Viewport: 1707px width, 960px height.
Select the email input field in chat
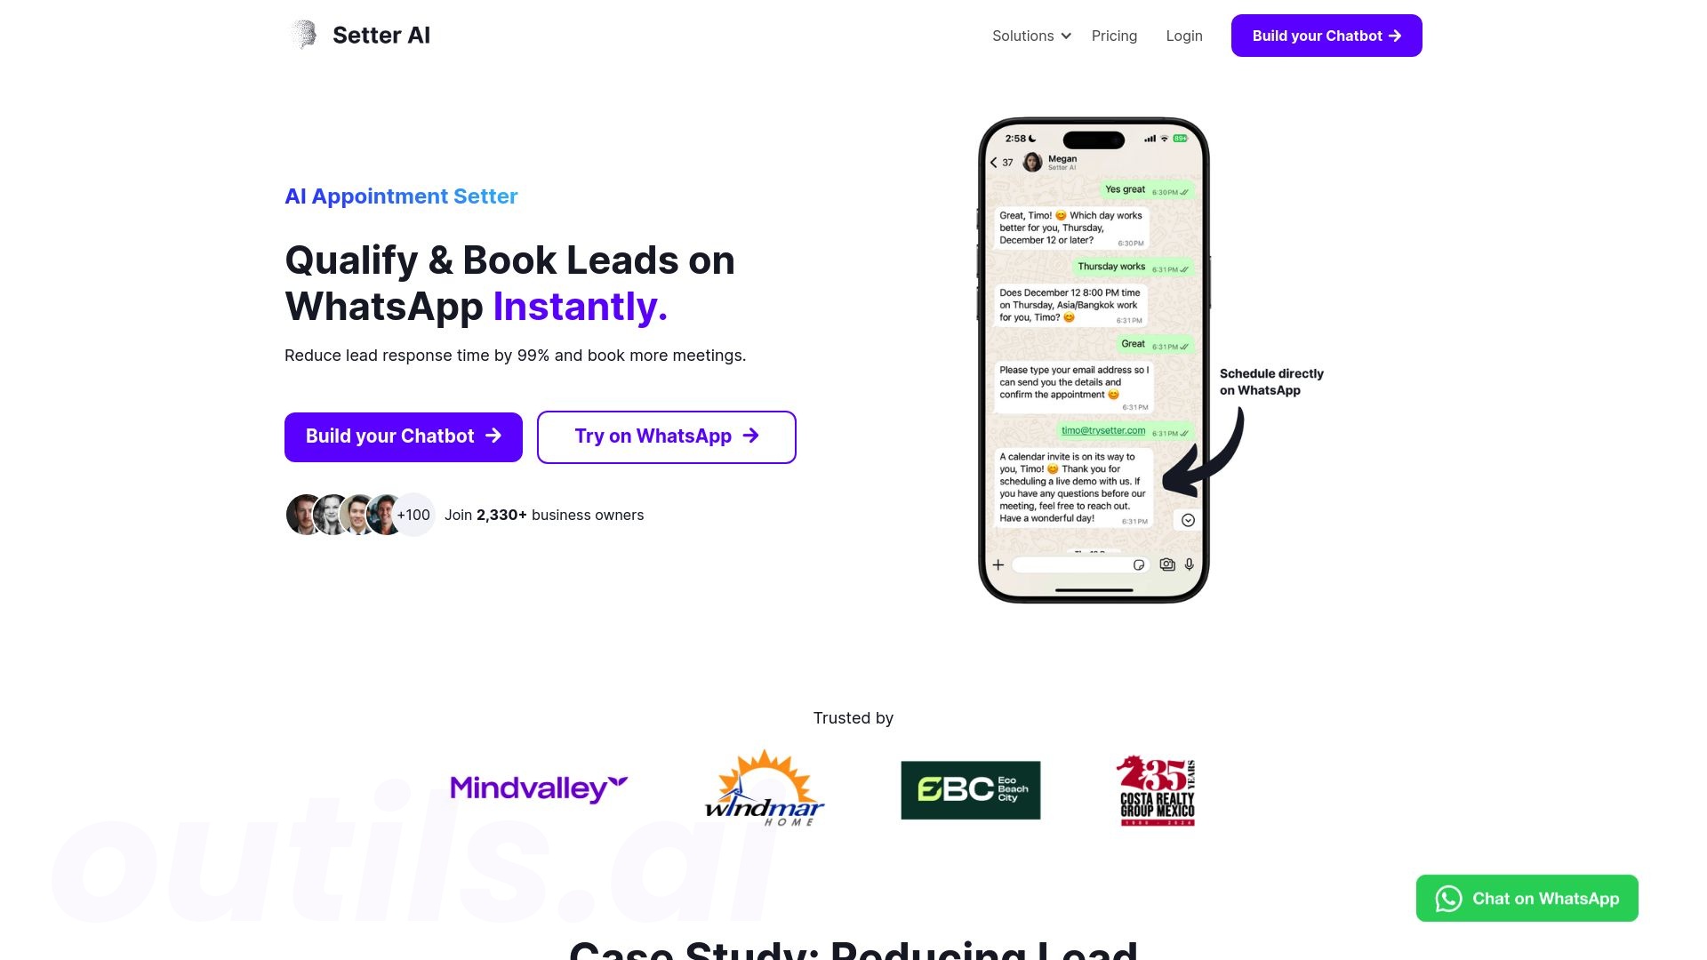pyautogui.click(x=1102, y=431)
